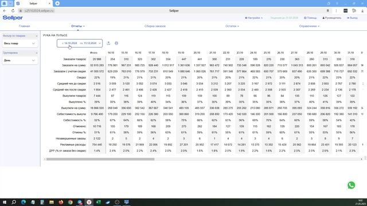
Task: Click the Скидка row label
Action: tap(81, 78)
